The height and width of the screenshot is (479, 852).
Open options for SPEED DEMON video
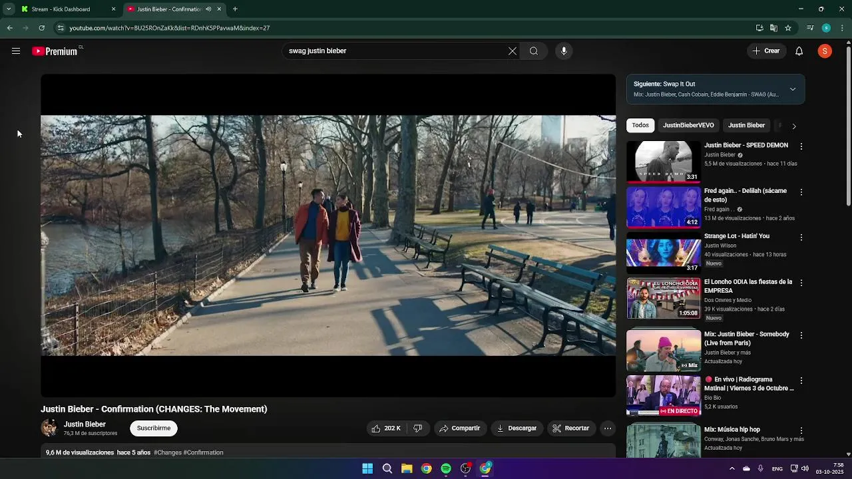(x=801, y=146)
